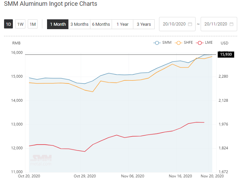Toggle the SMM series legend marker

click(157, 43)
